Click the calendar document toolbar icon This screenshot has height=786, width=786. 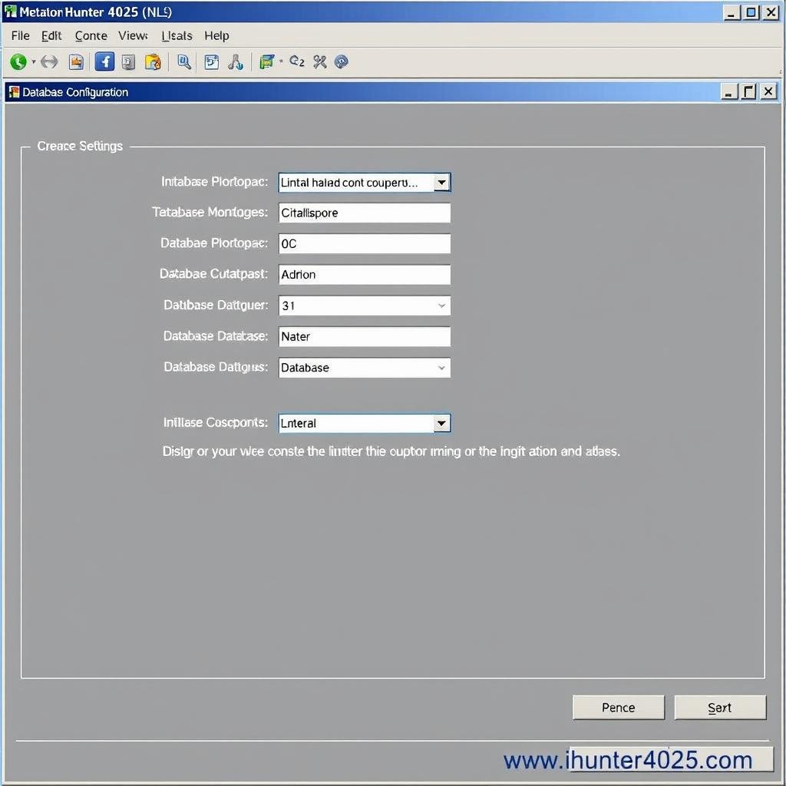[x=212, y=61]
